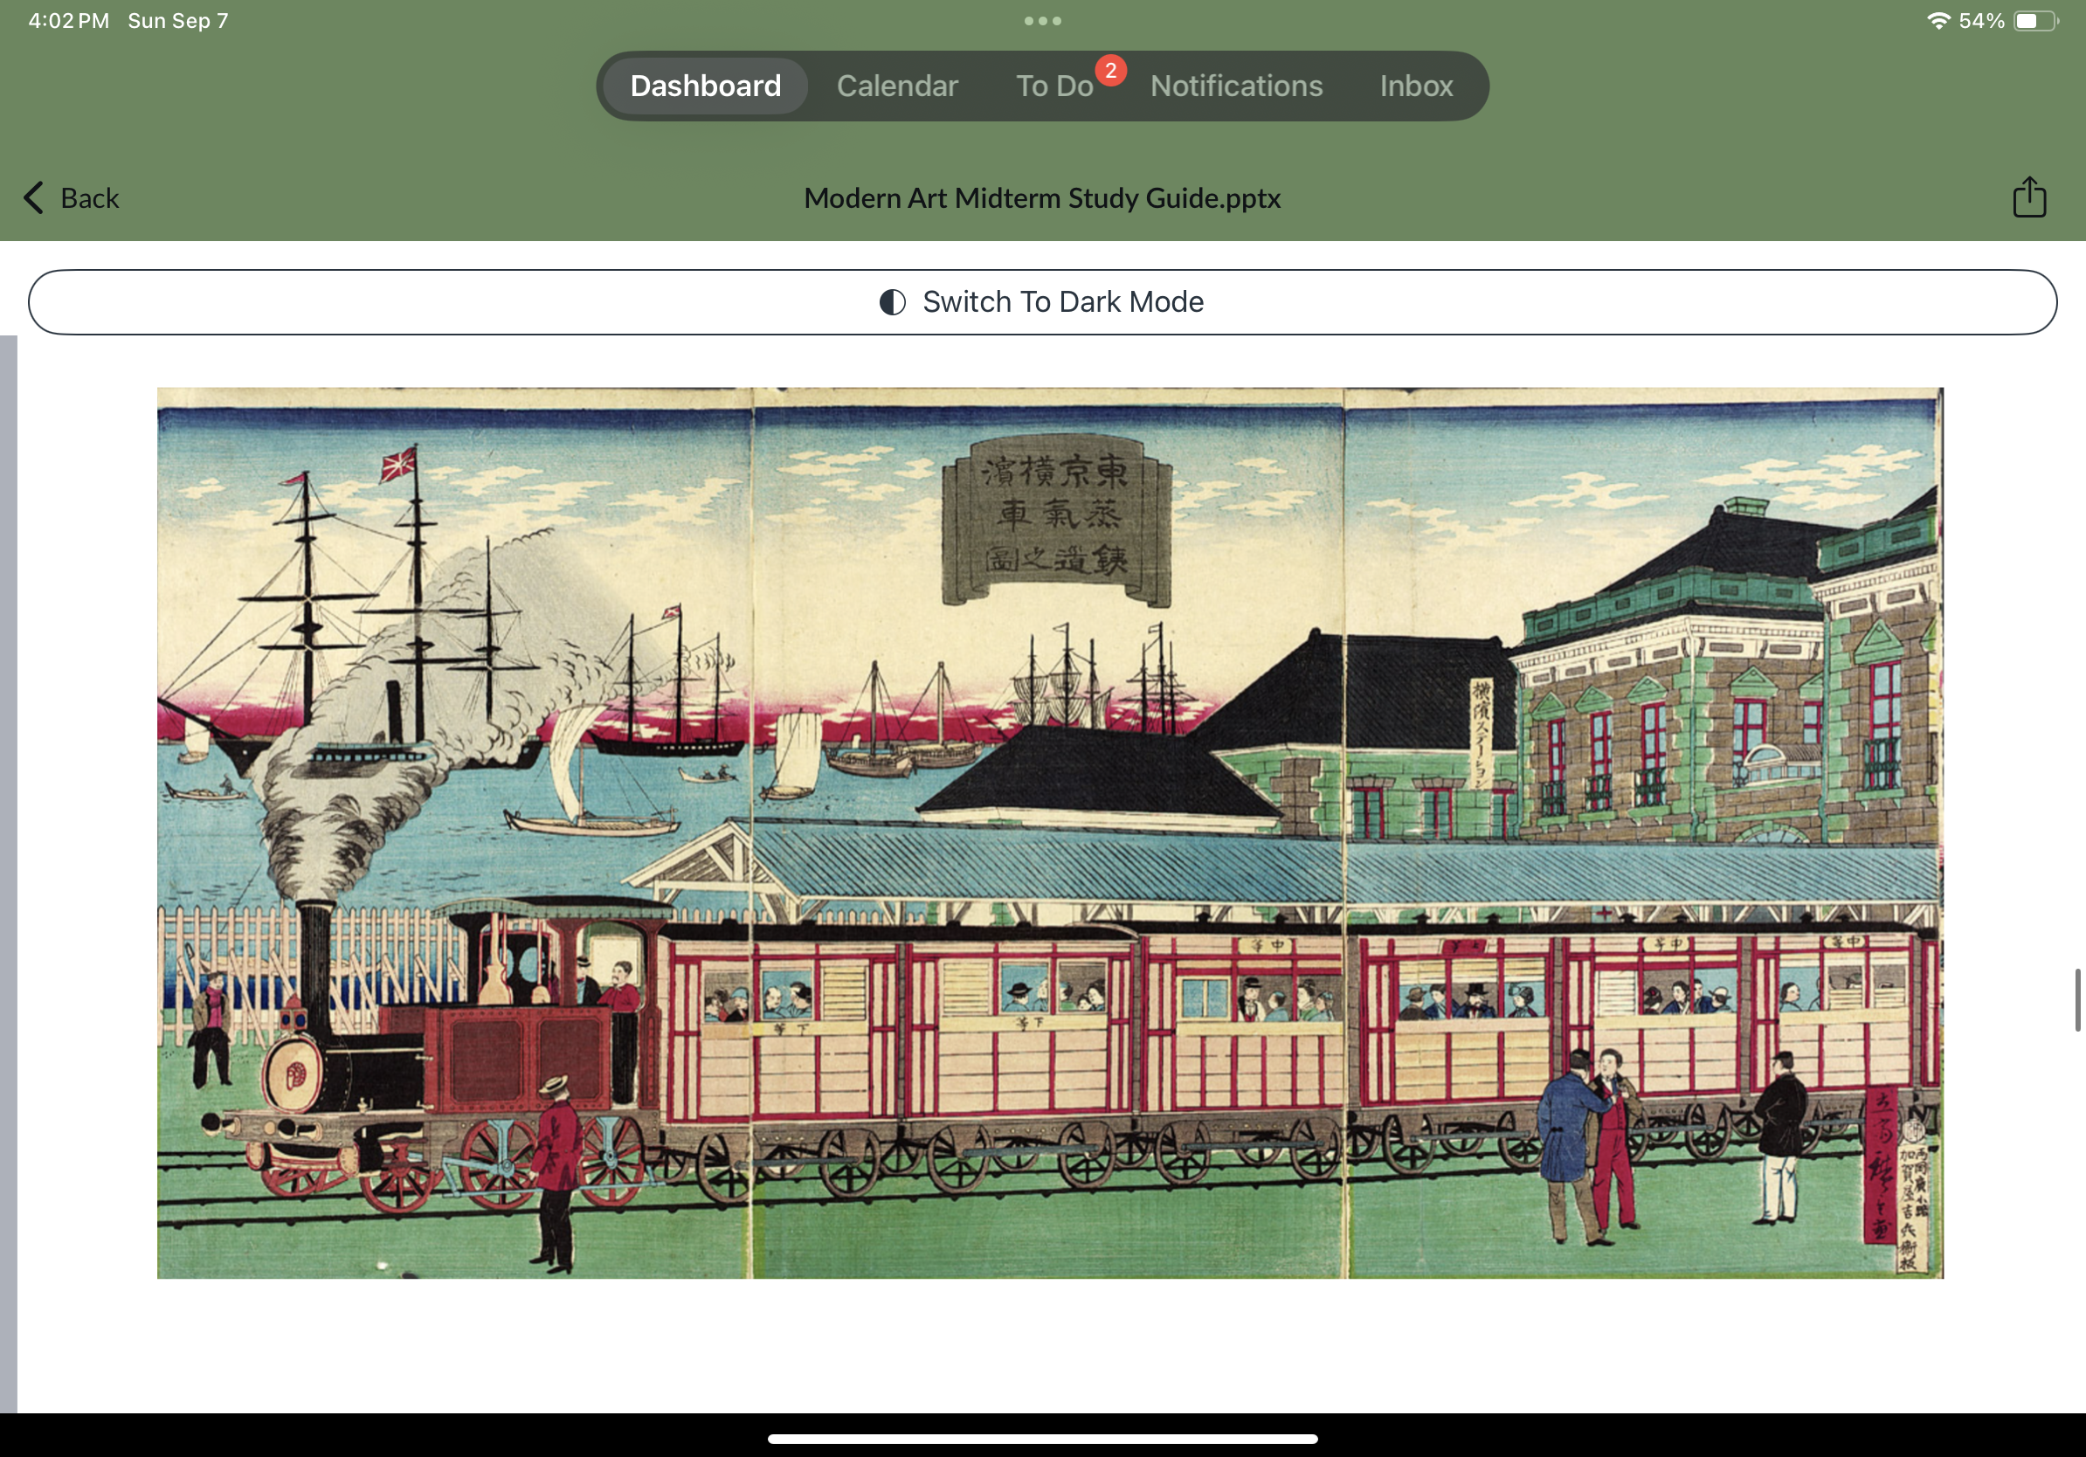Open the Inbox tab
Viewport: 2086px width, 1457px height.
(x=1415, y=86)
